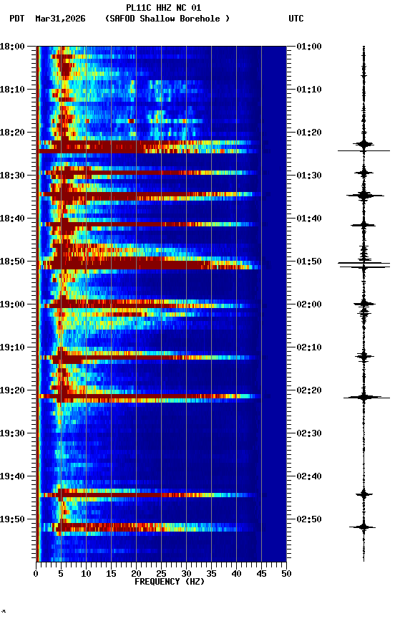The image size is (395, 619).
Task: Click the 19:20 PDT time label
Action: pyautogui.click(x=12, y=391)
